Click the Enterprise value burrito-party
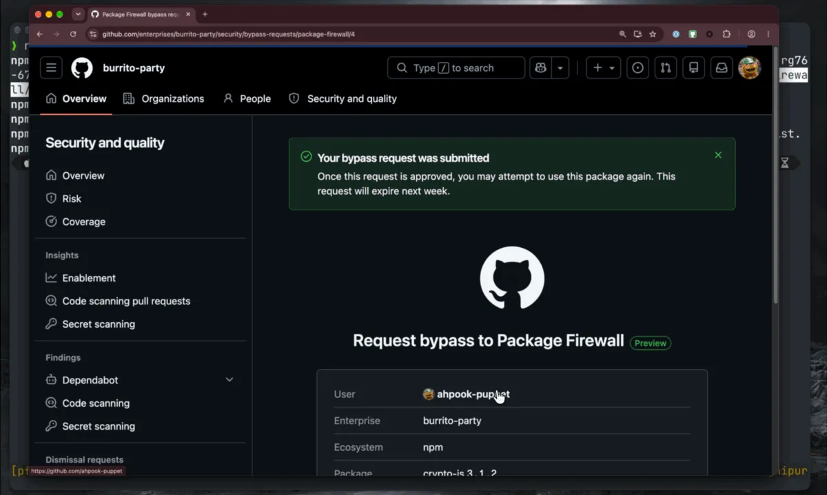 click(x=452, y=421)
